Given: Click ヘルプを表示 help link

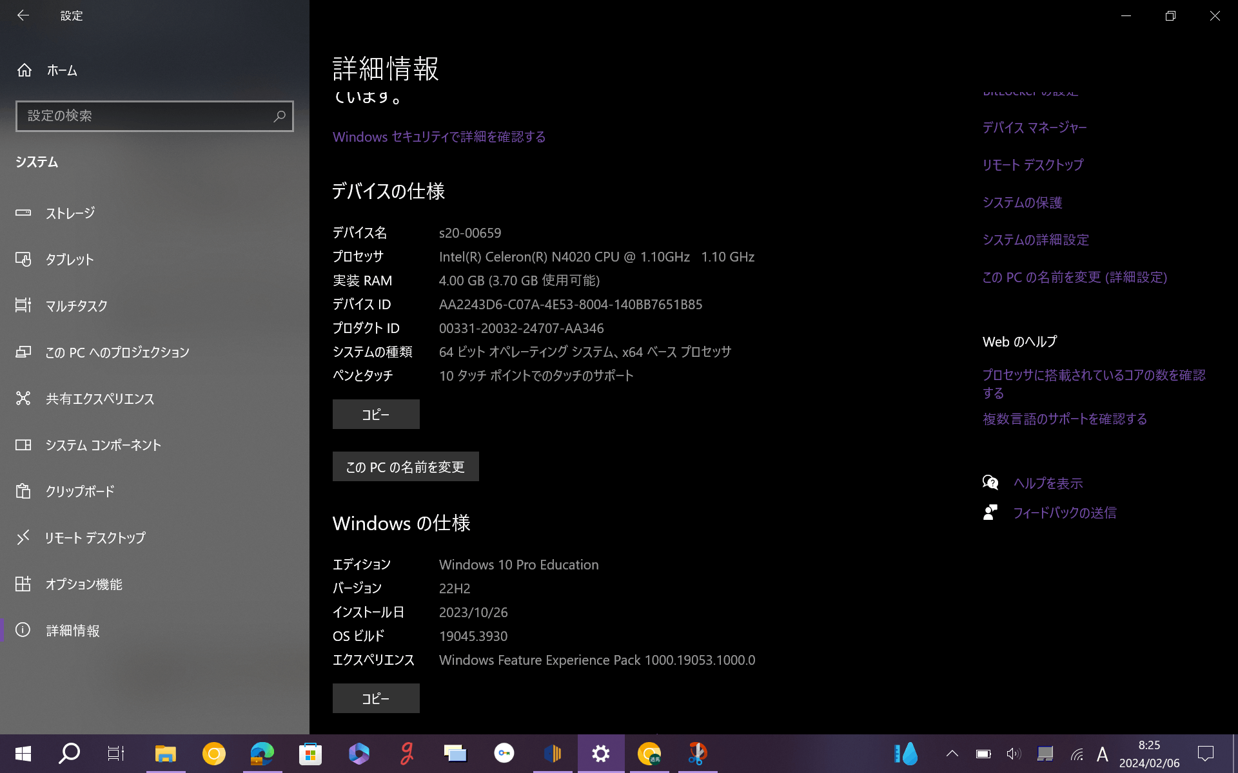Looking at the screenshot, I should pyautogui.click(x=1047, y=483).
